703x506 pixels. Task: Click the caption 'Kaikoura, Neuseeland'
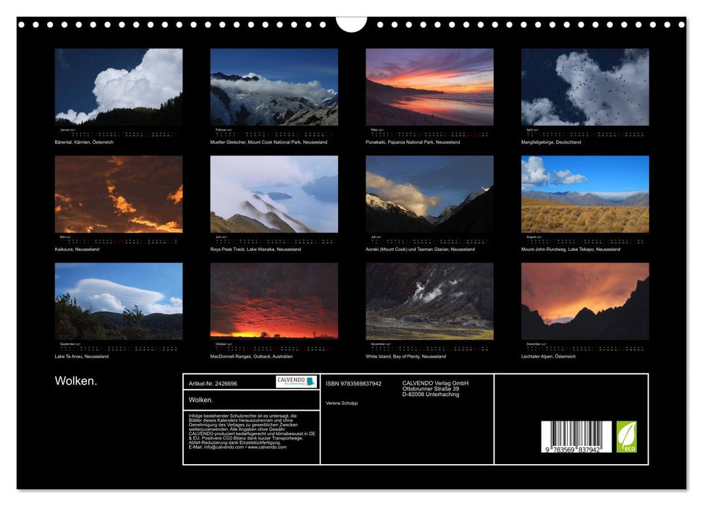[x=77, y=249]
